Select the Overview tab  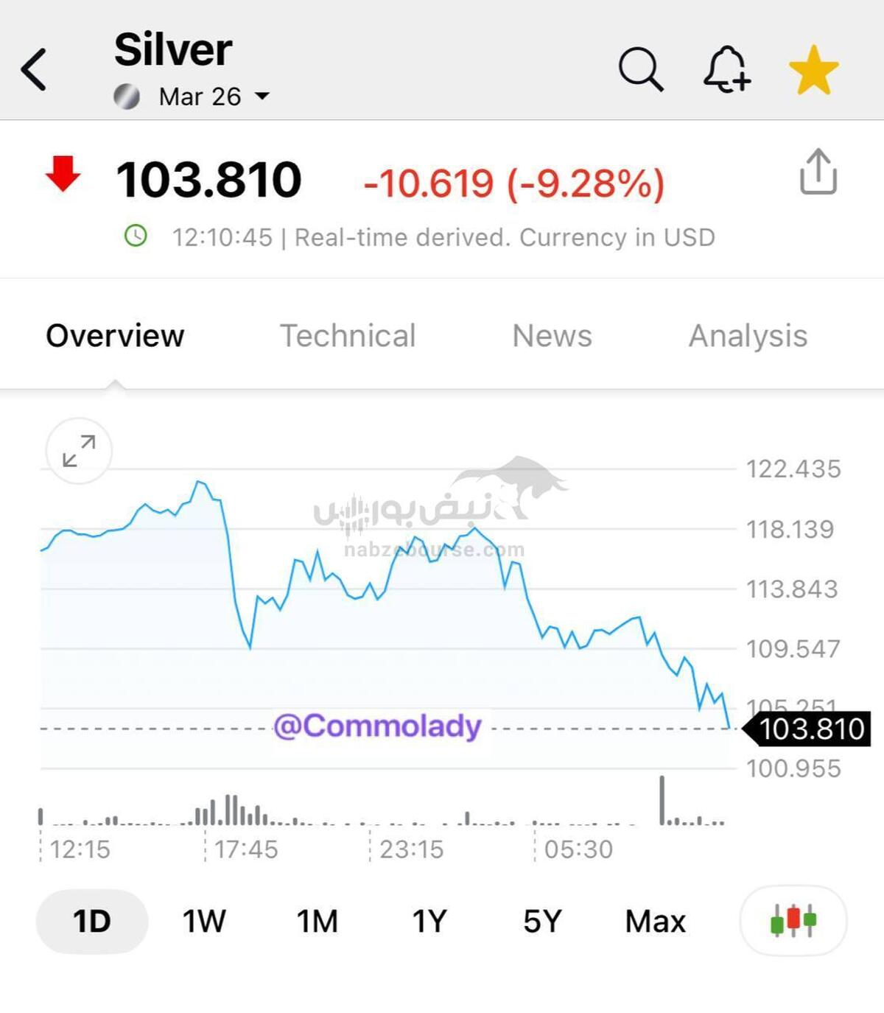pyautogui.click(x=115, y=336)
